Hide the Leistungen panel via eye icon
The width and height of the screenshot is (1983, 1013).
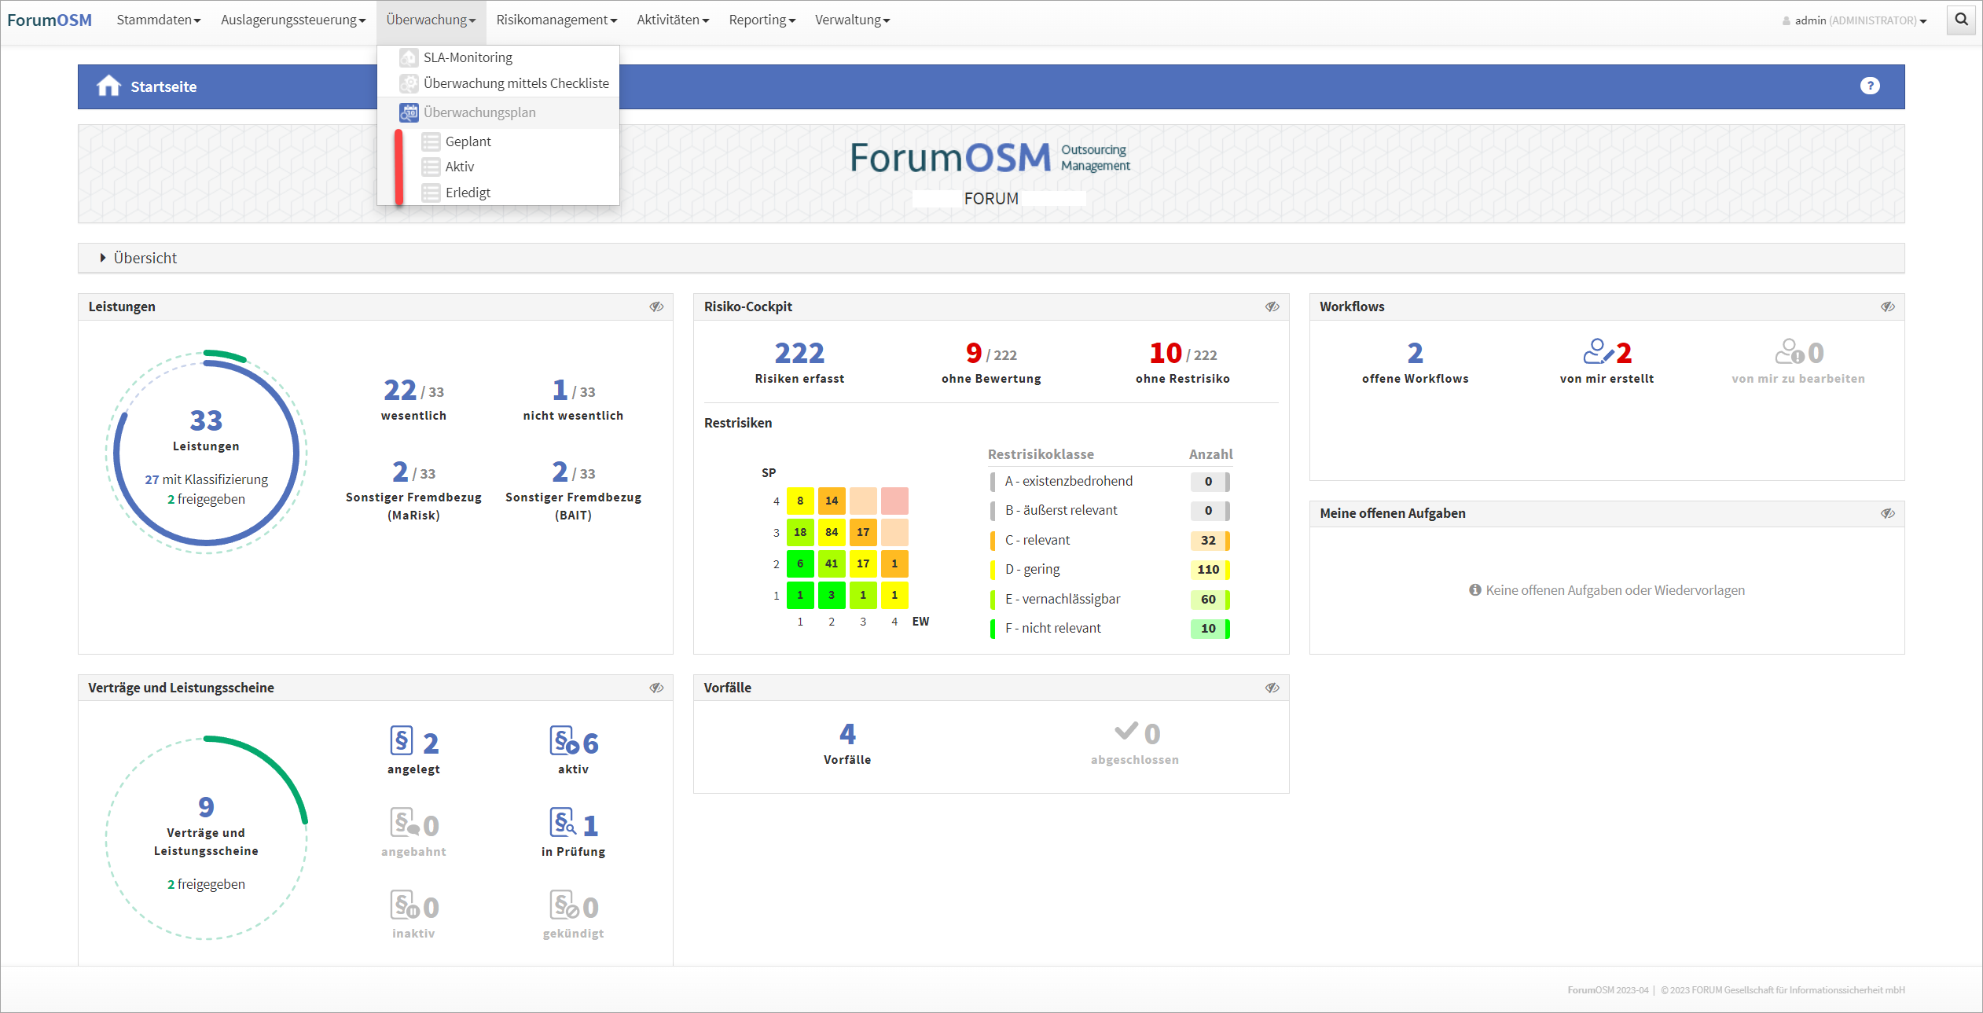656,306
